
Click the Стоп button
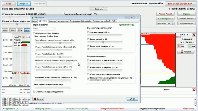tap(9, 4)
